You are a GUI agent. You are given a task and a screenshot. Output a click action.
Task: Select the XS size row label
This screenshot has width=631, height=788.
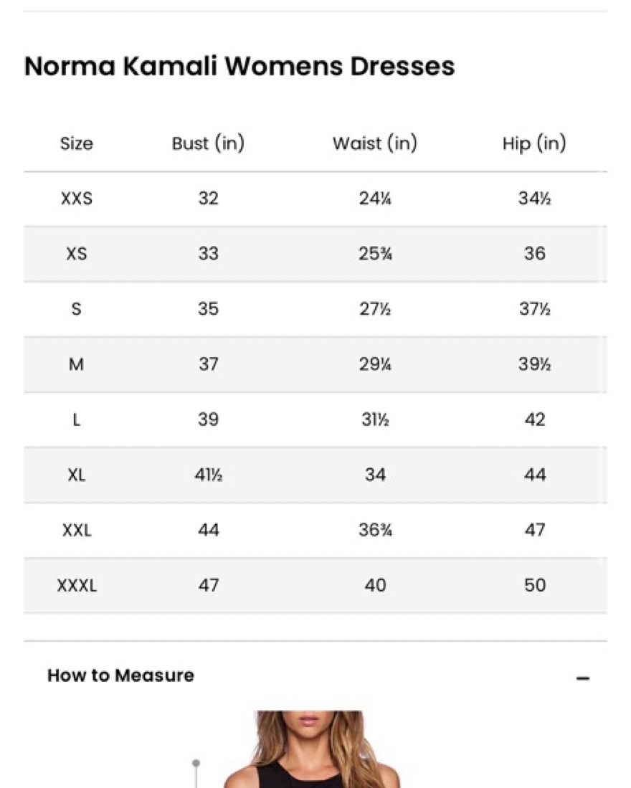tap(76, 253)
